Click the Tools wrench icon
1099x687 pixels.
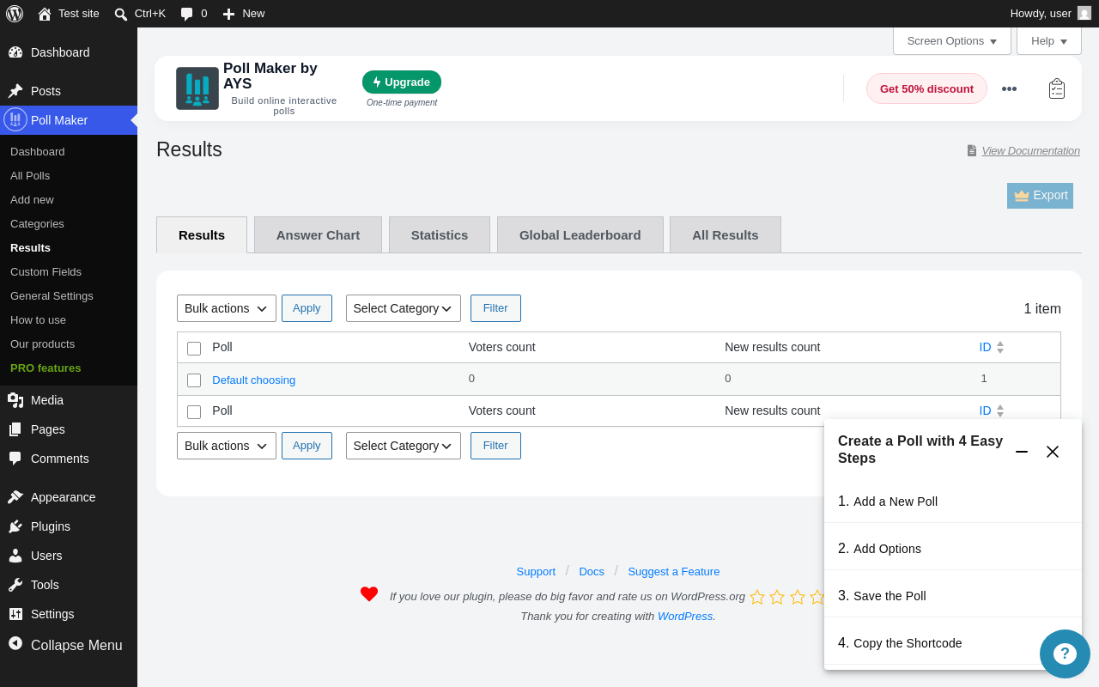tap(15, 585)
